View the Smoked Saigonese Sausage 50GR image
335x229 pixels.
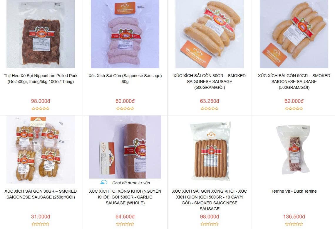click(x=294, y=34)
